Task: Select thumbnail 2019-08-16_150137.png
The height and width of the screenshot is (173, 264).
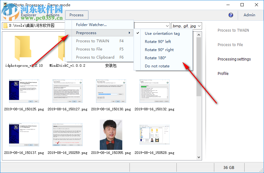Action: pyautogui.click(x=24, y=134)
